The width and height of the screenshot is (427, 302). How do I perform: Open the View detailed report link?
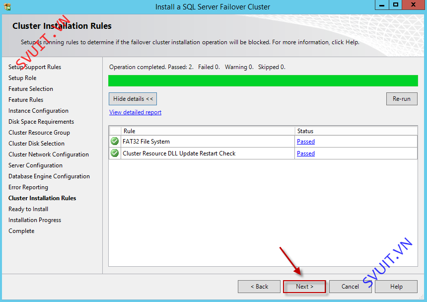(x=136, y=112)
